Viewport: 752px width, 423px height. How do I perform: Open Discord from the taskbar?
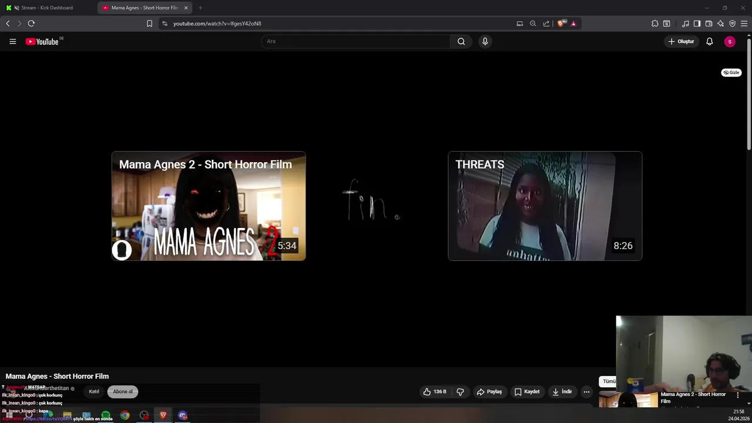(x=183, y=415)
